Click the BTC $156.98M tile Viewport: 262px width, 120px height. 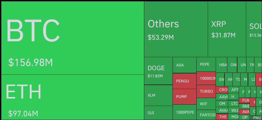pos(73,38)
